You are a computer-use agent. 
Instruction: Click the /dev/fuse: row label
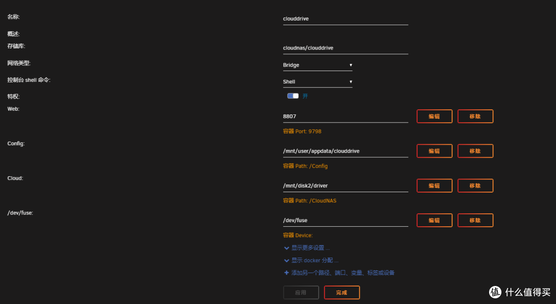(20, 213)
